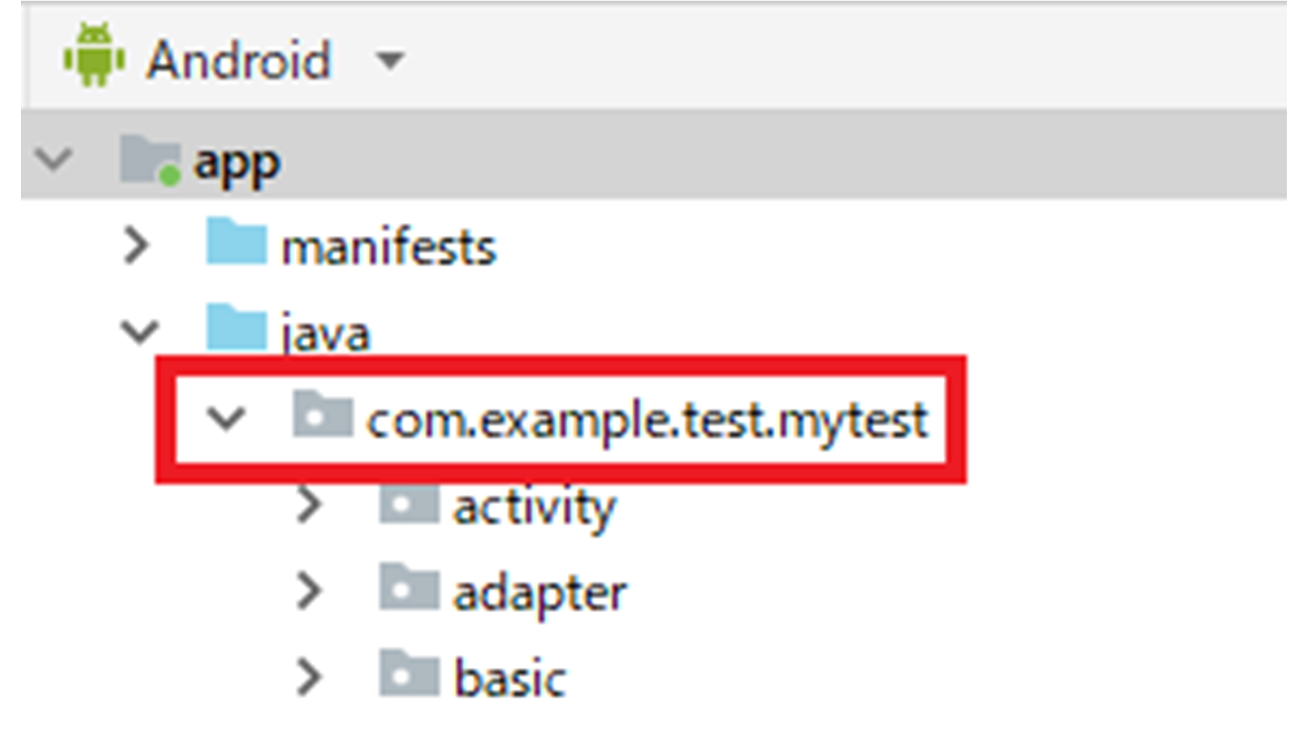Collapse the java folder chevron
This screenshot has width=1307, height=735.
[140, 331]
